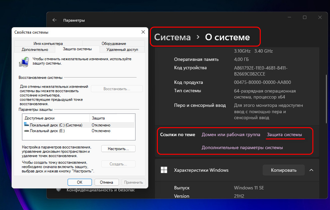Click the product code 00475-80000-00000-AA800
This screenshot has height=210, width=330.
click(x=262, y=82)
